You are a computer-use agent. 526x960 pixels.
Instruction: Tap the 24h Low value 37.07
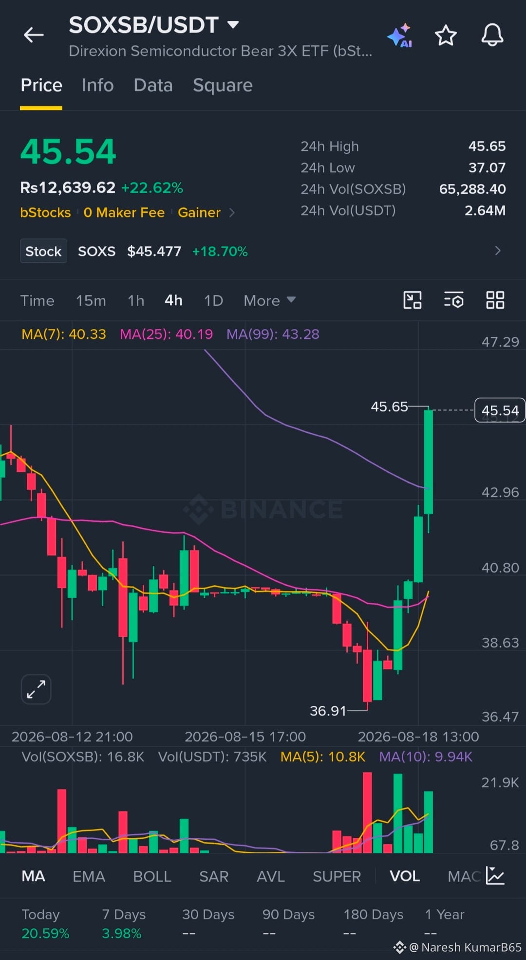487,167
